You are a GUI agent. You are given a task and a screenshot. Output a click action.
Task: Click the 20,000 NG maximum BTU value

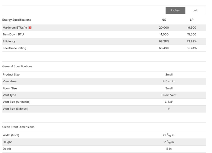(164, 28)
